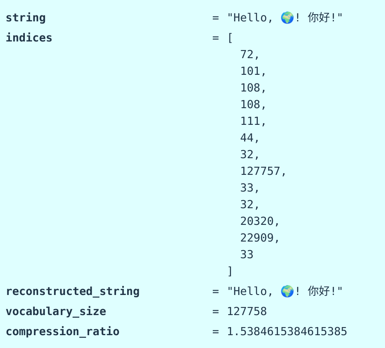Click the vocabulary size value 127758
Viewport: 385px width, 348px height.
(247, 312)
